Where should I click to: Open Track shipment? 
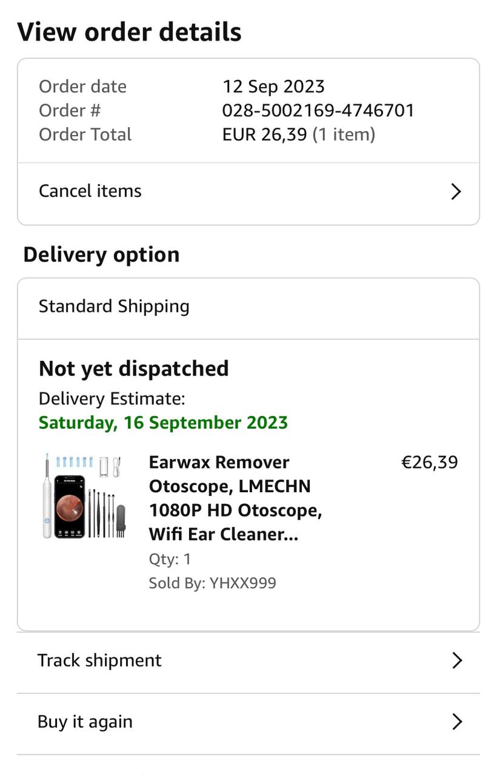(x=99, y=661)
